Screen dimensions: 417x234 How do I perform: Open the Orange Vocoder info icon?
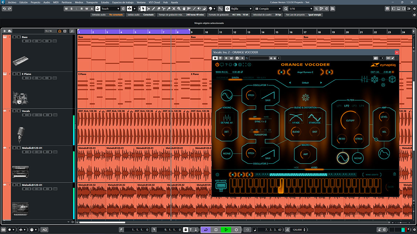tap(249, 64)
